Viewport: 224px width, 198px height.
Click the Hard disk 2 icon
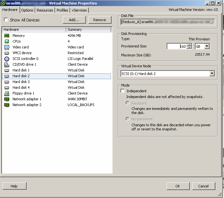[x=7, y=76]
